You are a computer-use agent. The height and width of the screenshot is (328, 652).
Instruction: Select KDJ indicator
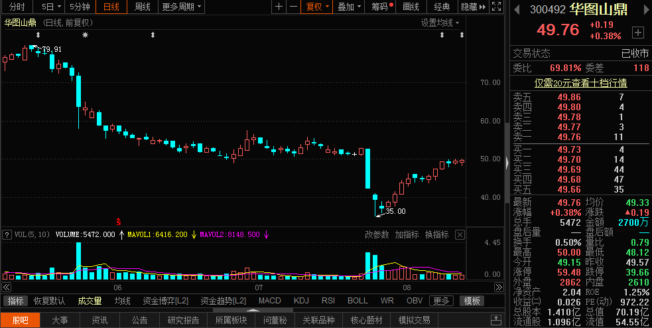tap(301, 301)
